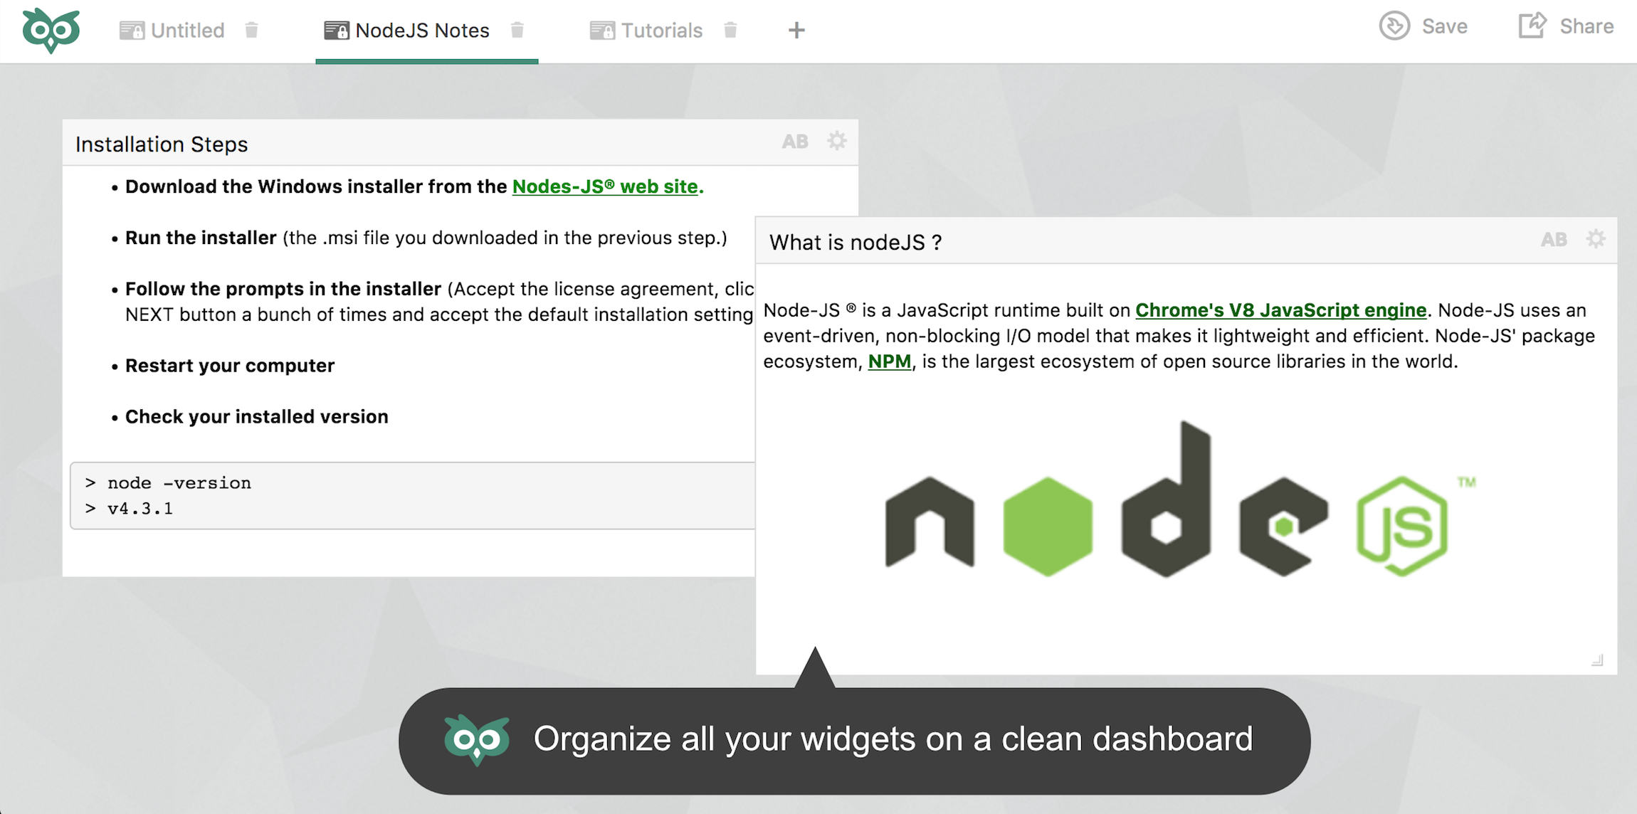This screenshot has width=1637, height=814.
Task: Toggle AB button on What is nodeJS widget
Action: tap(1554, 240)
